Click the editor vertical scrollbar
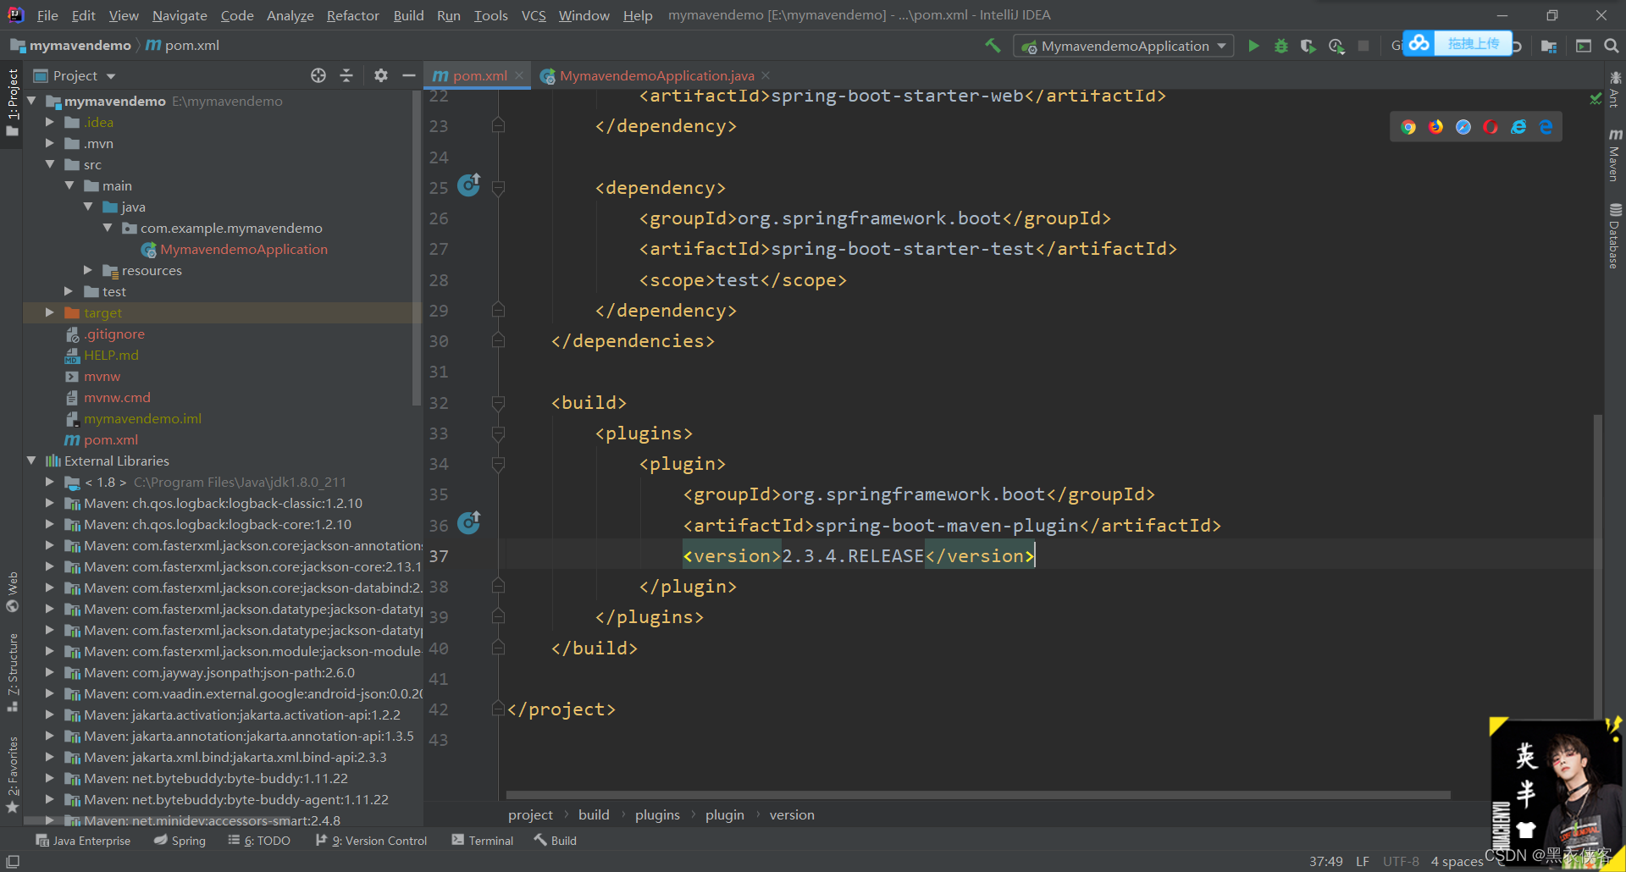The image size is (1626, 872). pyautogui.click(x=1597, y=567)
